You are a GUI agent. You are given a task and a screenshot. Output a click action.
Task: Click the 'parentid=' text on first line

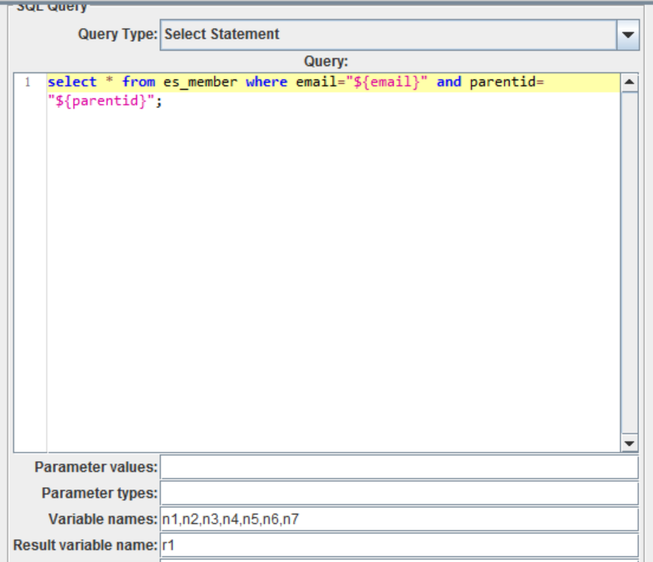[507, 83]
